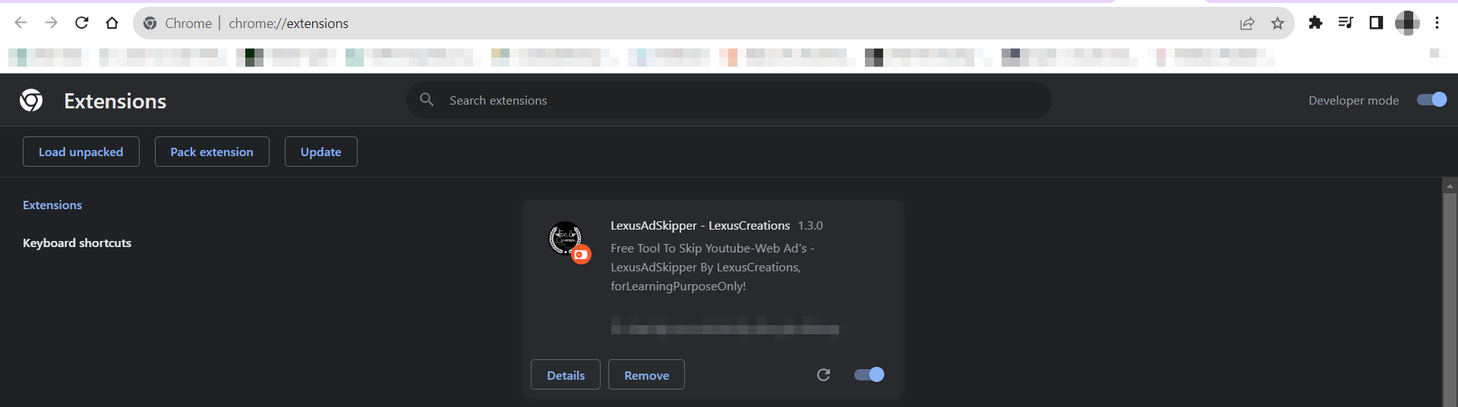Open LexusAdSkipper Details

tap(566, 374)
